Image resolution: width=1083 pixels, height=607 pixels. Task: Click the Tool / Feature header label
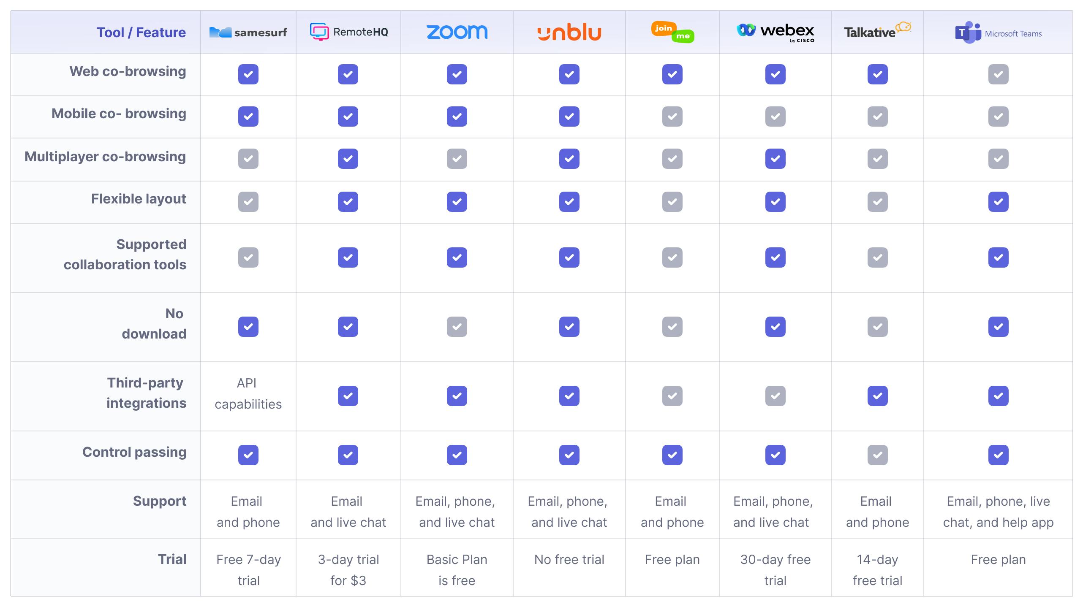tap(141, 33)
